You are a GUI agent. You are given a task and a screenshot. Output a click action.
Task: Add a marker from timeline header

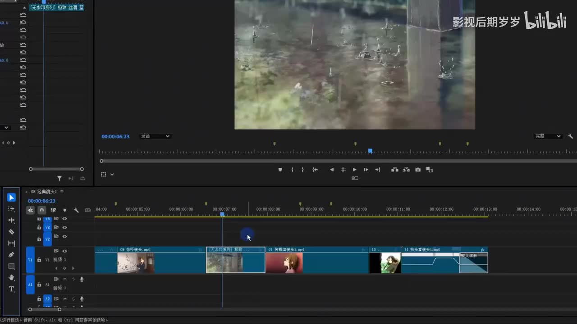65,210
